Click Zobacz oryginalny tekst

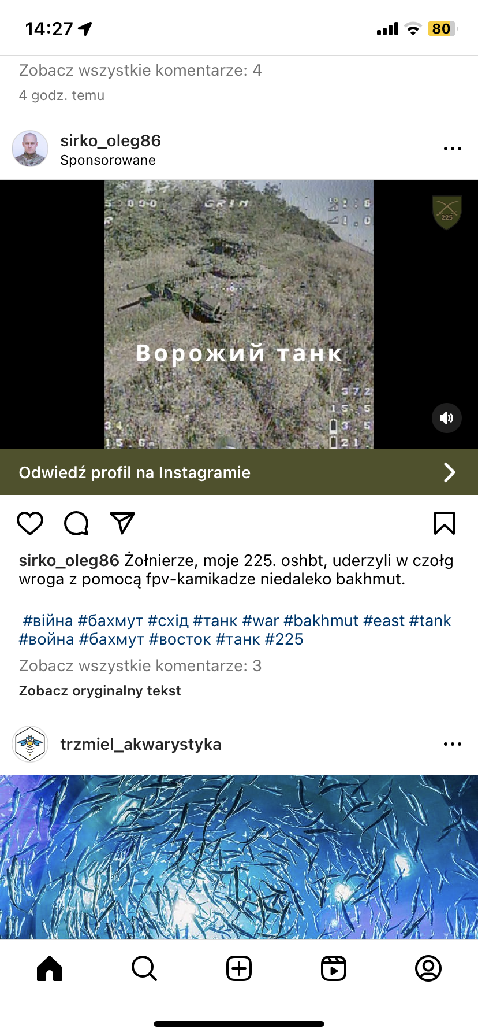point(100,691)
